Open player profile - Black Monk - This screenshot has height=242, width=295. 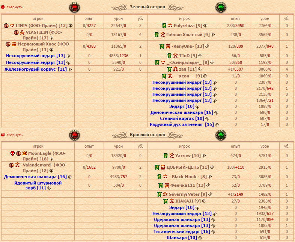coord(188,177)
